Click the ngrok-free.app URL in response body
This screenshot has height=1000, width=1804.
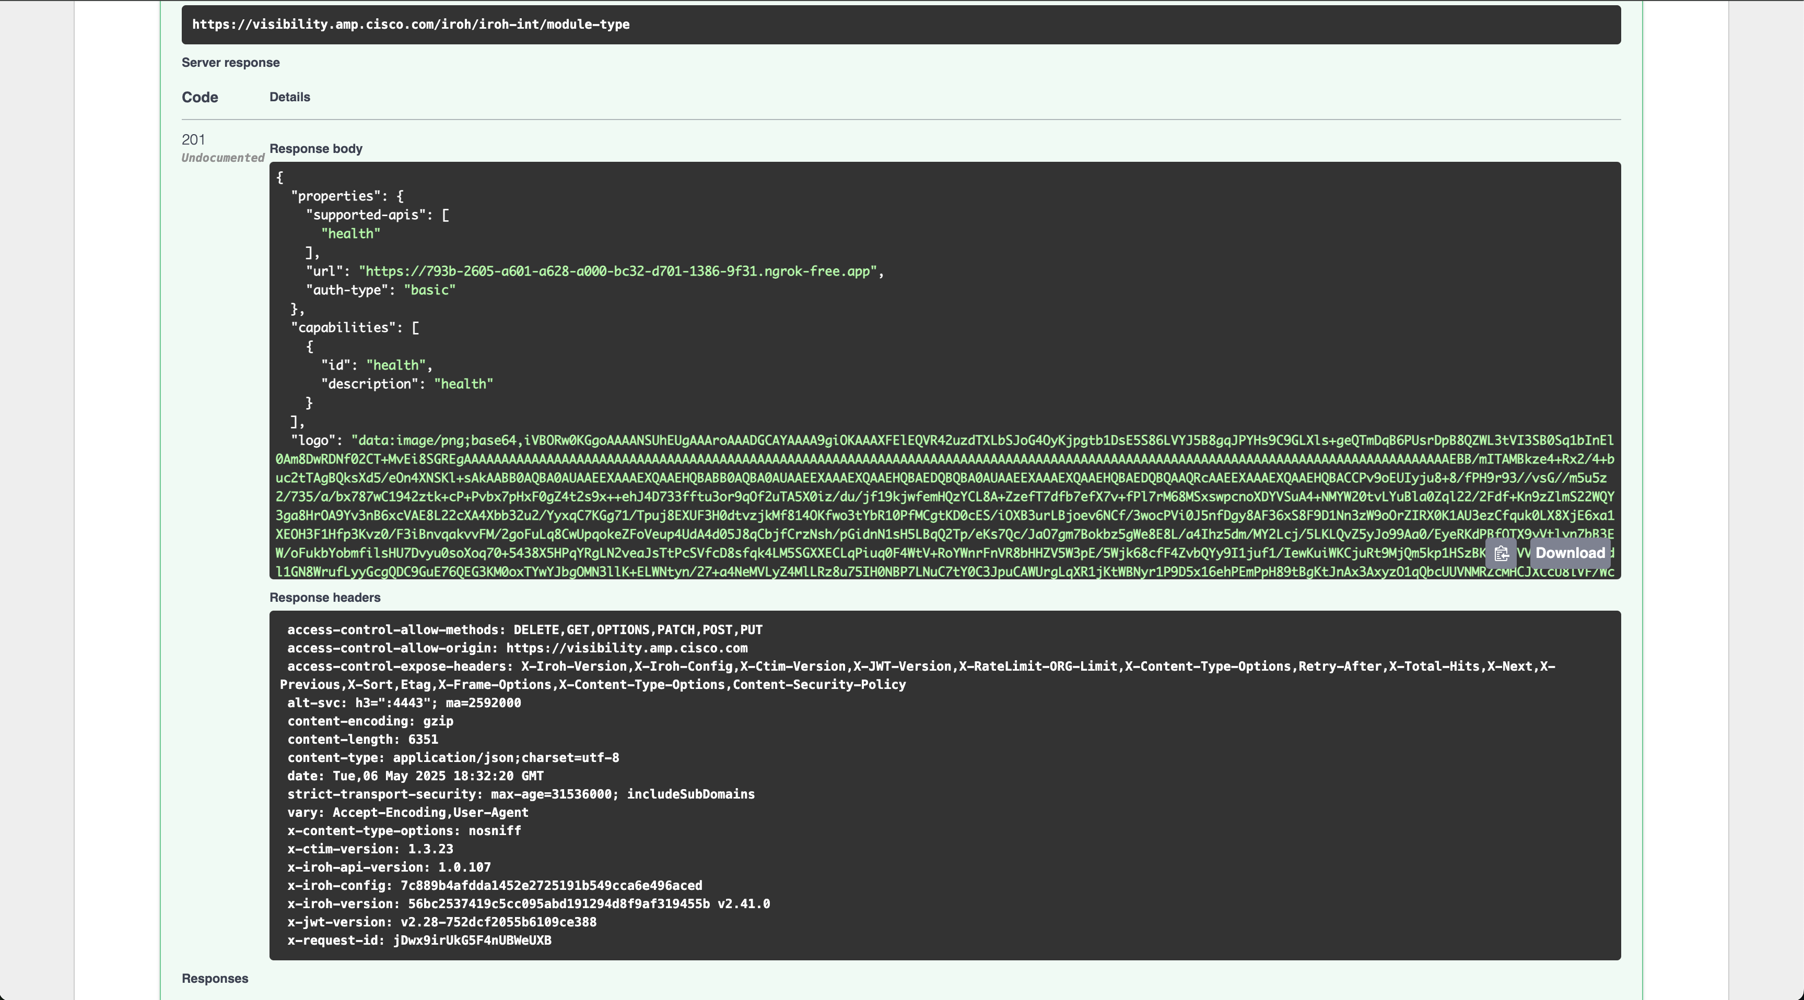(619, 271)
